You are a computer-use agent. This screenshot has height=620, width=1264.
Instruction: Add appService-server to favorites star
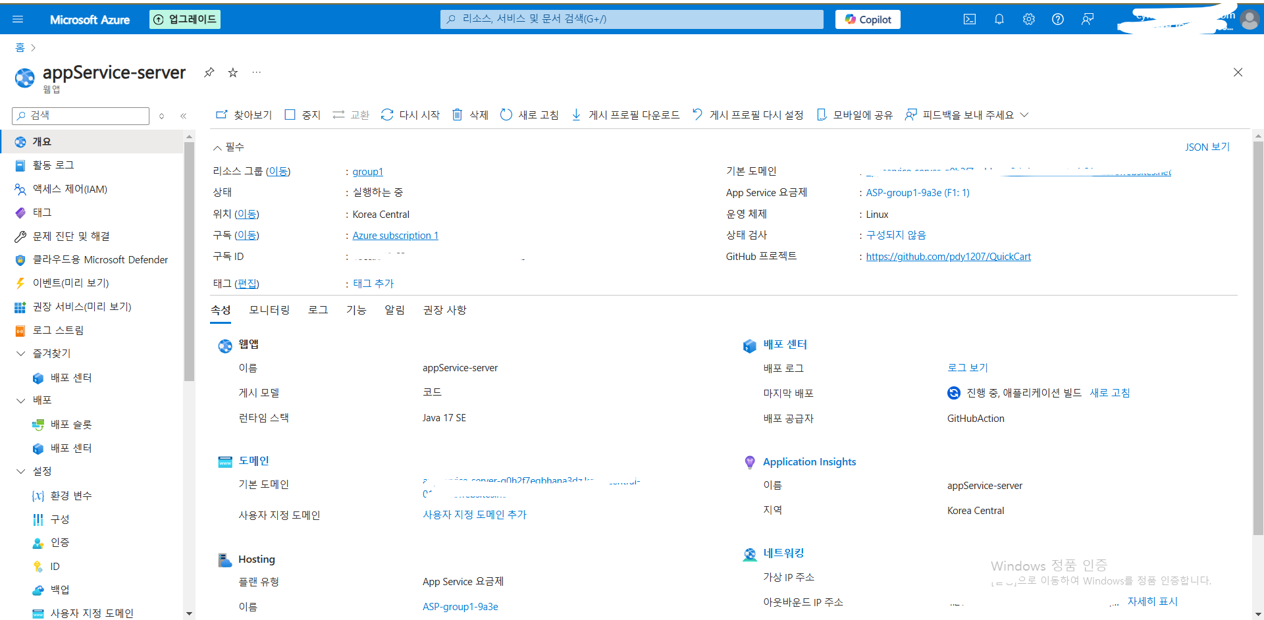pyautogui.click(x=232, y=72)
